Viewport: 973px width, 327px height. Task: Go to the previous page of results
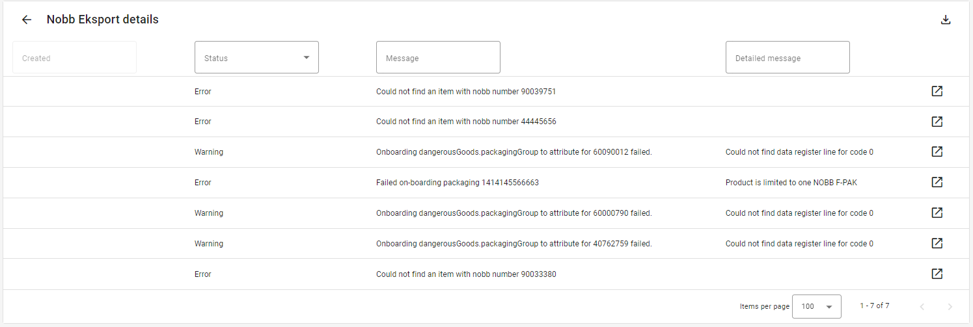[x=922, y=306]
